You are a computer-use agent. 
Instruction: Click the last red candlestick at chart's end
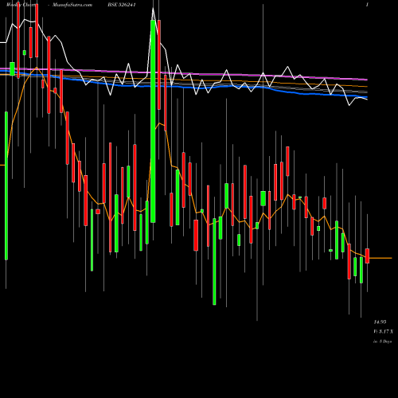[367, 256]
